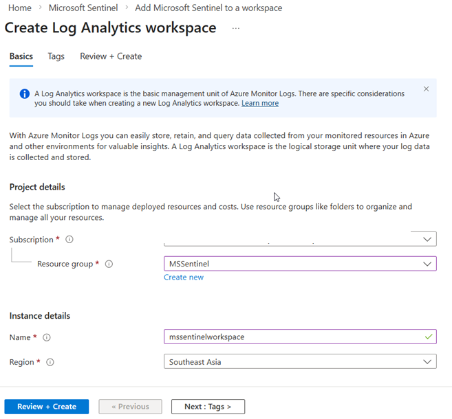The image size is (452, 419).
Task: Show the Subscription info tooltip icon
Action: tap(69, 239)
